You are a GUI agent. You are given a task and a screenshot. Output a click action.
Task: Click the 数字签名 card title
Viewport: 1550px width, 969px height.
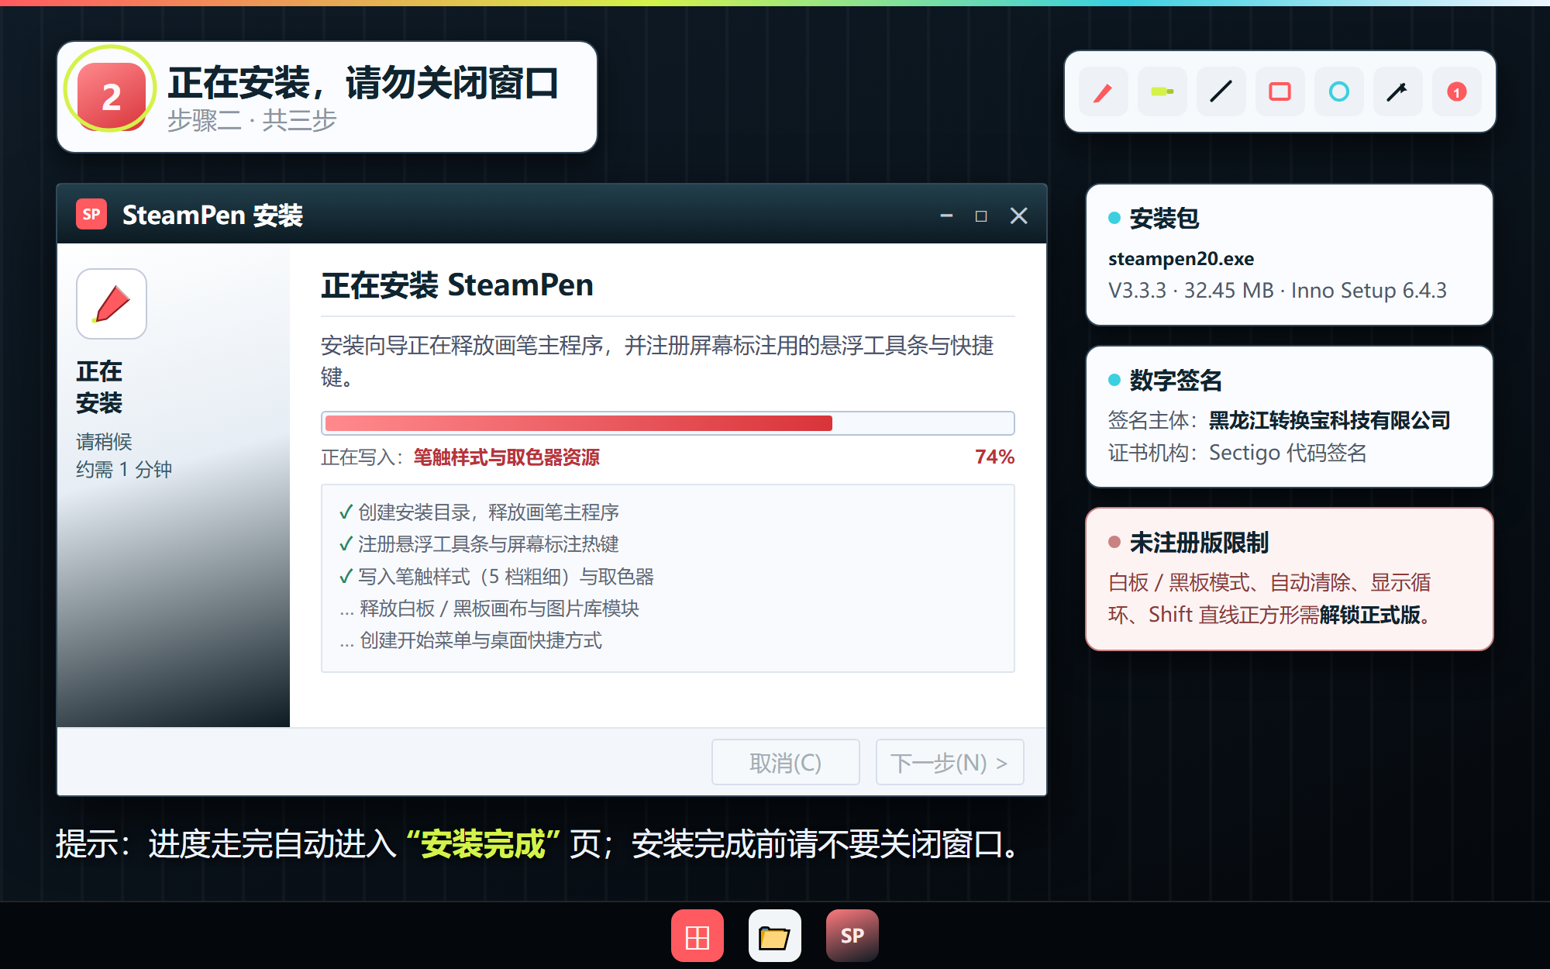pos(1176,381)
